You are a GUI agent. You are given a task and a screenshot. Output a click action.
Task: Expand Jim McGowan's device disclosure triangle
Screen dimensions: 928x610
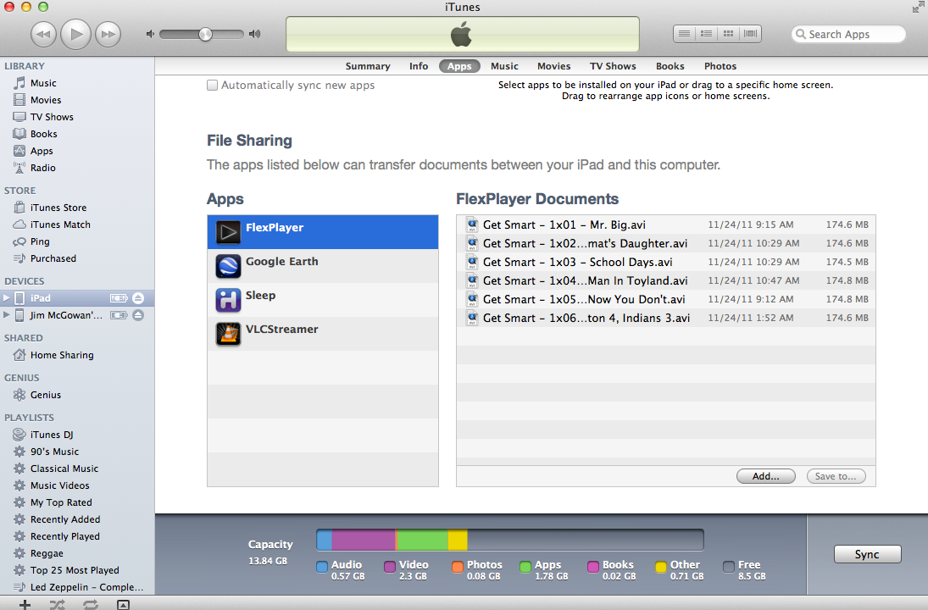pos(7,315)
